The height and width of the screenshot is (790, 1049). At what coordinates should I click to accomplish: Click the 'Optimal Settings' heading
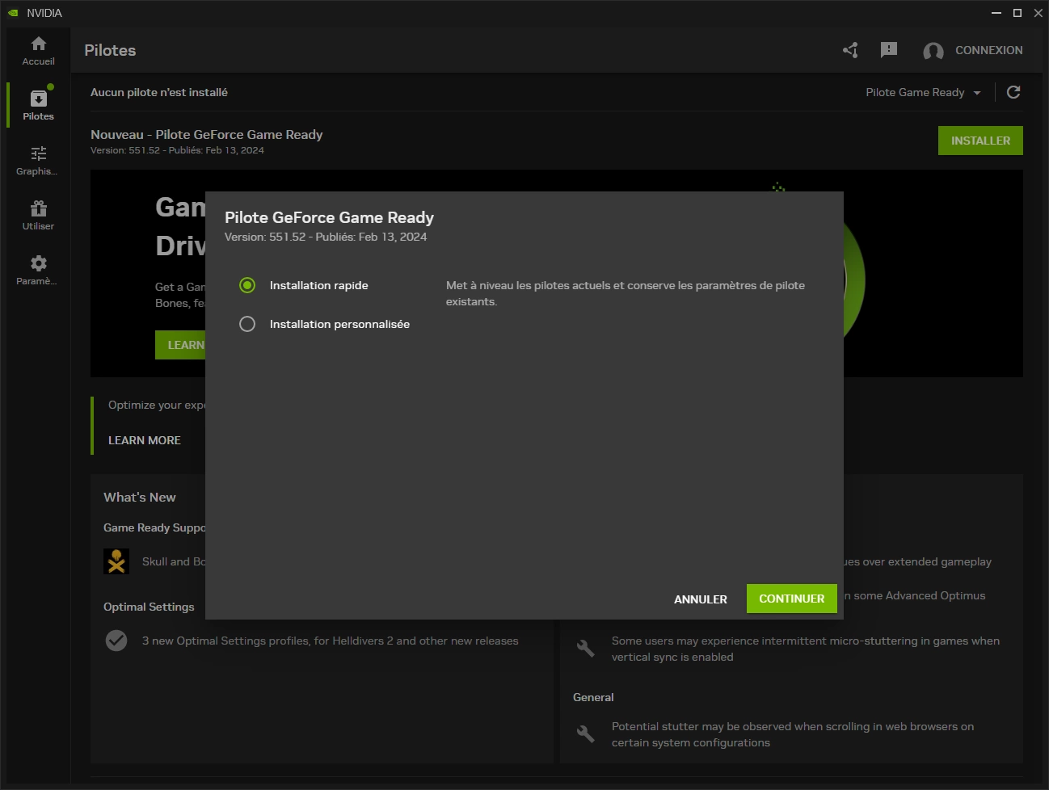(x=149, y=607)
